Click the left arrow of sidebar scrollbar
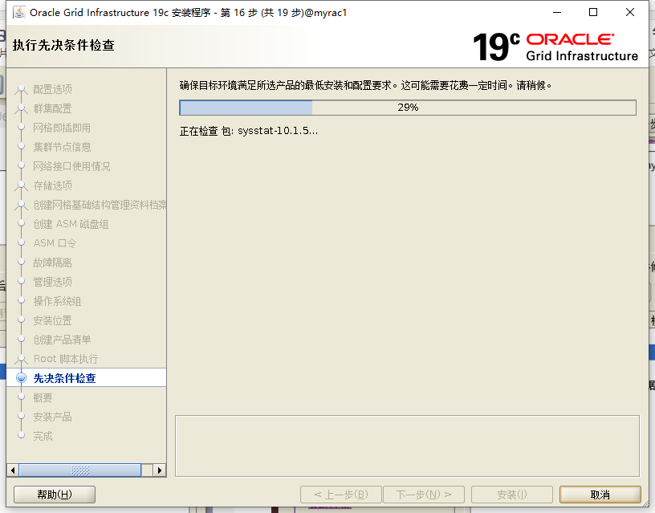 [13, 470]
